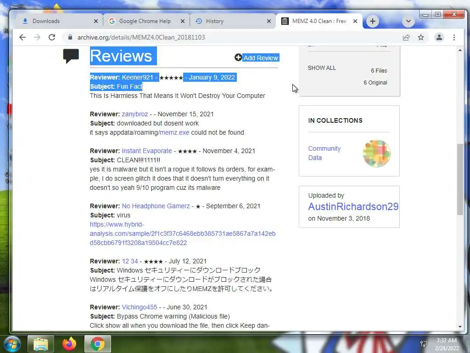
Task: Click the Downloads tab download icon
Action: coord(25,21)
